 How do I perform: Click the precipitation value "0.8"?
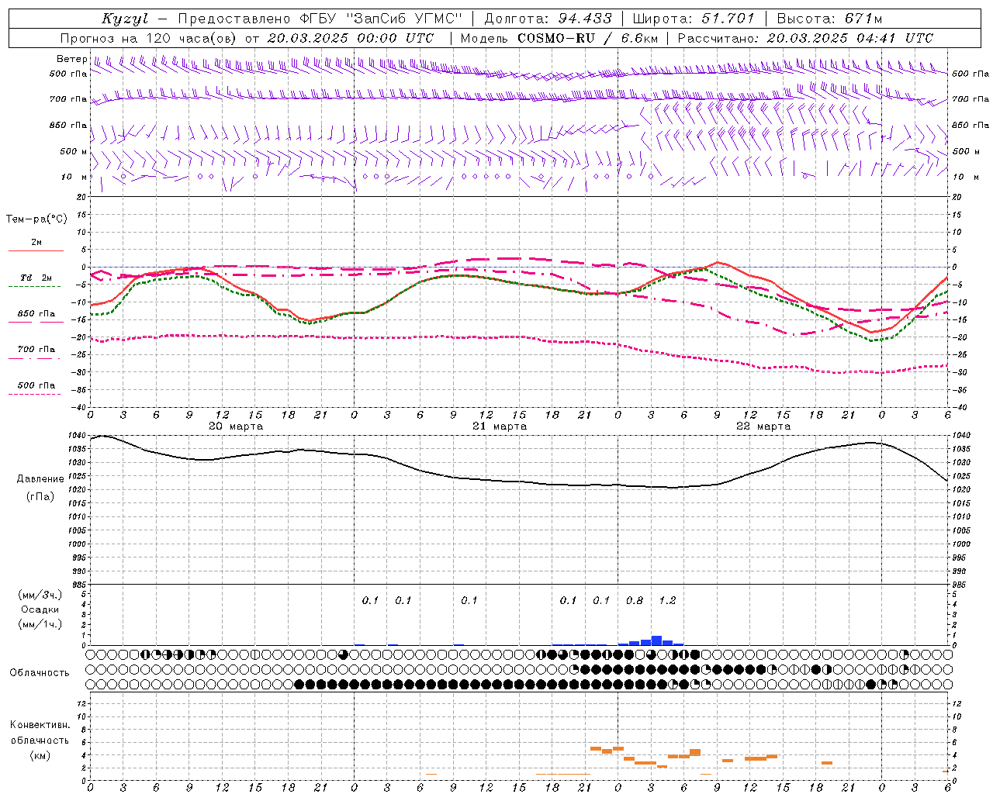pos(635,600)
